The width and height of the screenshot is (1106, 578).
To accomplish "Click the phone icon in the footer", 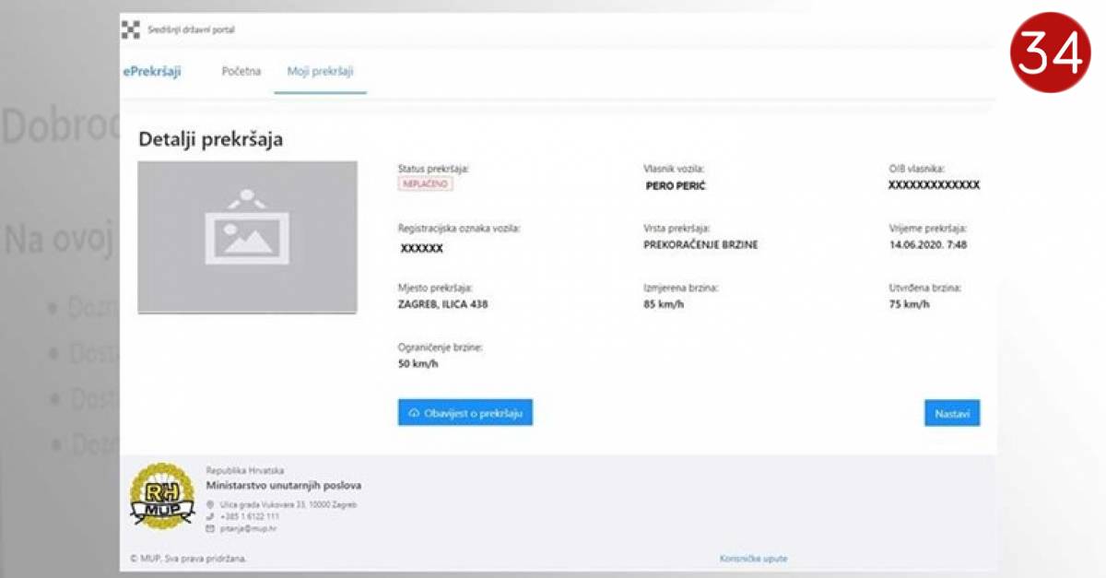I will coord(210,516).
